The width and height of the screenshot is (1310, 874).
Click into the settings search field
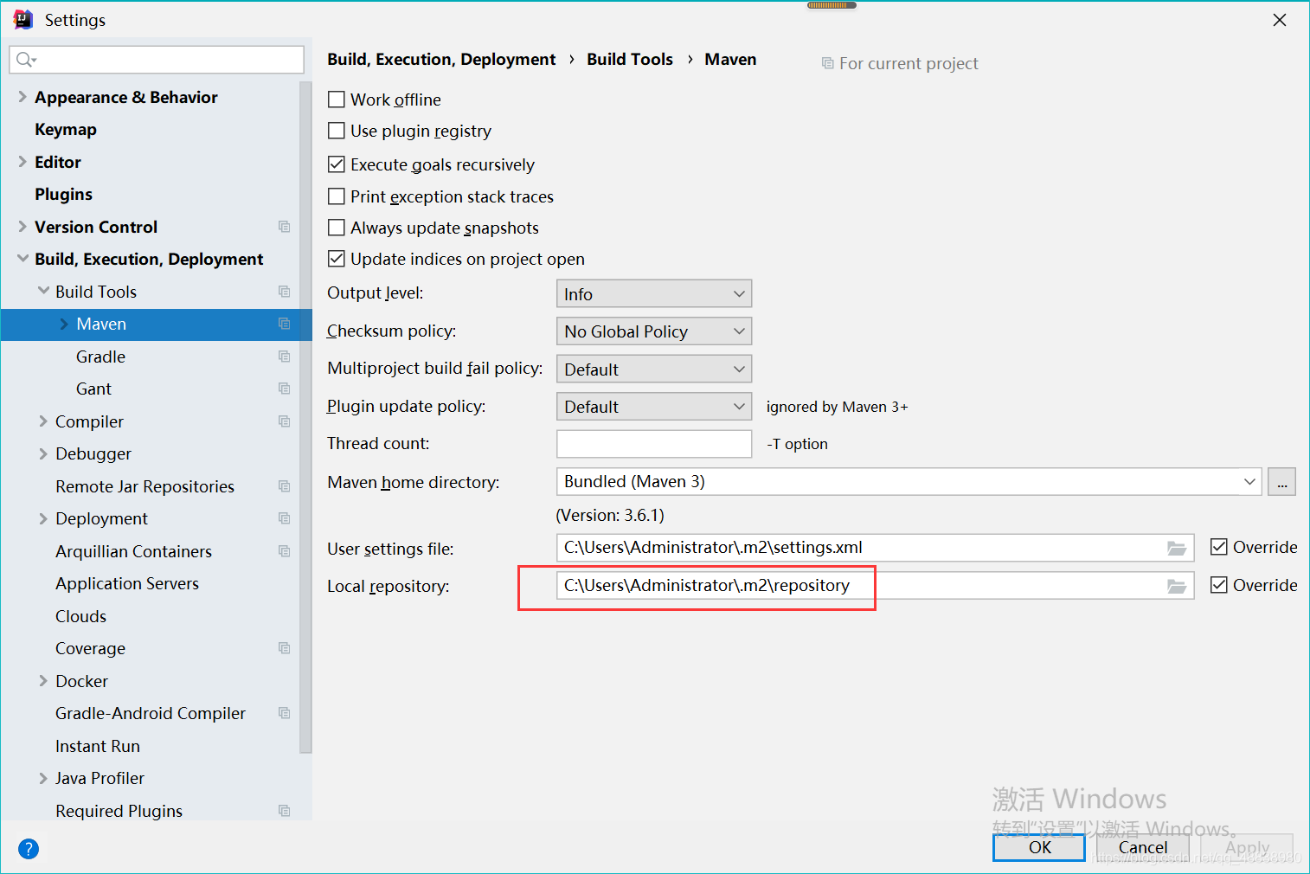click(157, 60)
